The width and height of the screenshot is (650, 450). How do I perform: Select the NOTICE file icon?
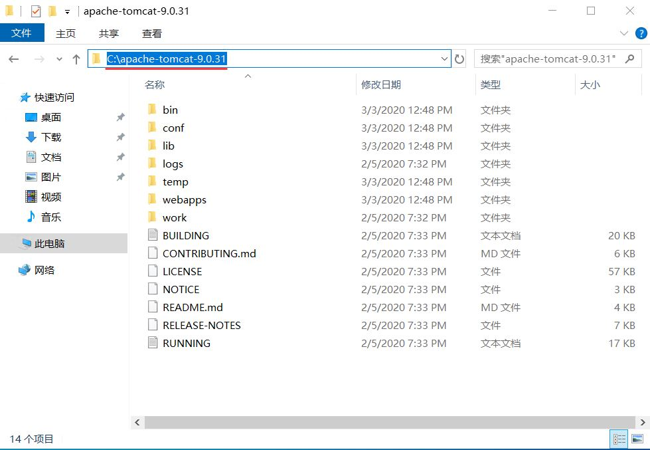pyautogui.click(x=153, y=288)
